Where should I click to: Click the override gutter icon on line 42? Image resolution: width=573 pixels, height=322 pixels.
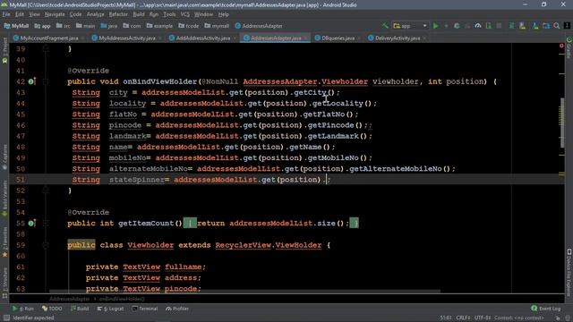click(32, 81)
